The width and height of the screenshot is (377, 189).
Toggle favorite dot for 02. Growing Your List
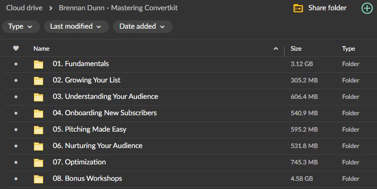click(16, 80)
